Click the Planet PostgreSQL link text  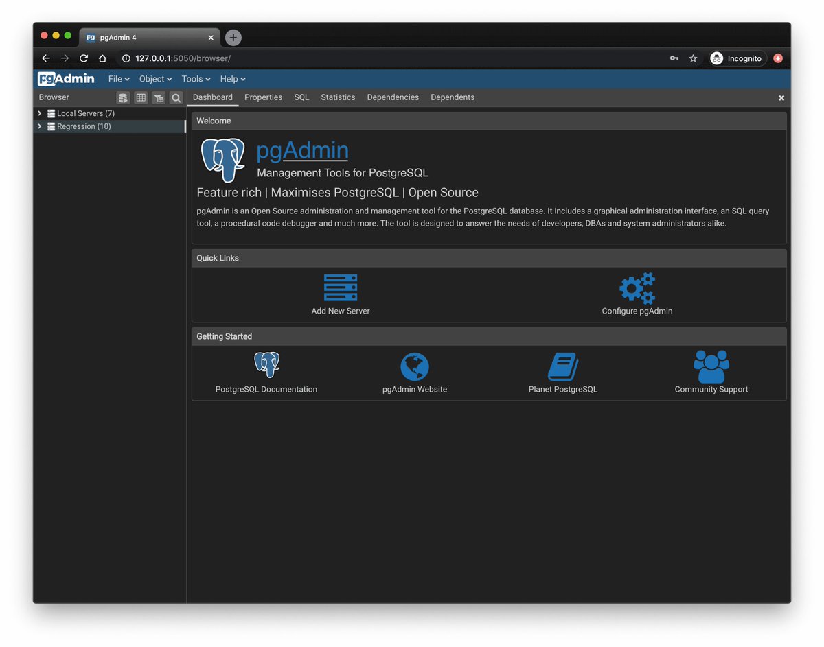tap(563, 389)
